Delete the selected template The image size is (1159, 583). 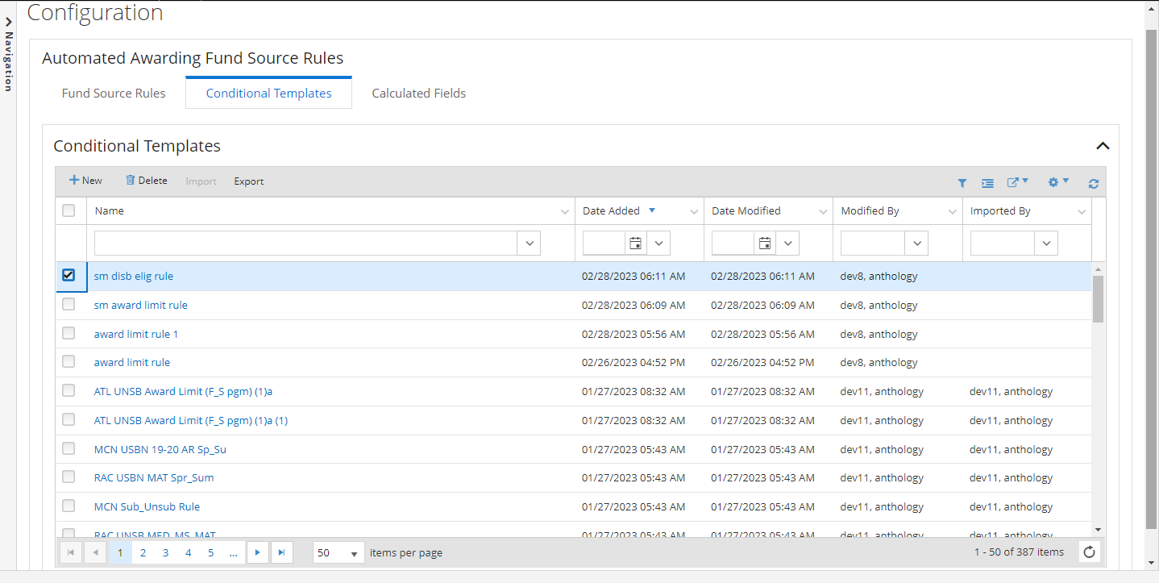(146, 181)
